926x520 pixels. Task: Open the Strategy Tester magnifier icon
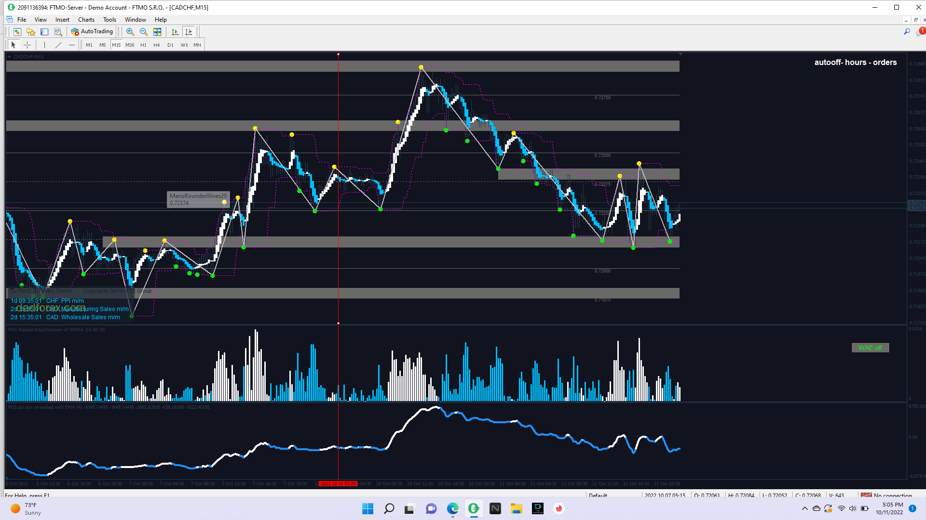point(58,32)
